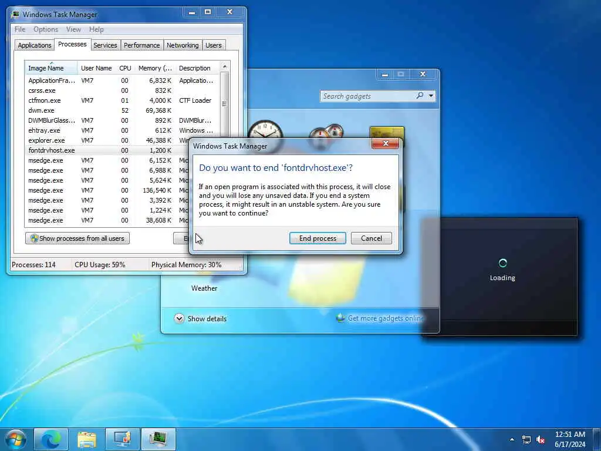Click the globe icon beside gadgets online
The image size is (601, 451).
(340, 318)
